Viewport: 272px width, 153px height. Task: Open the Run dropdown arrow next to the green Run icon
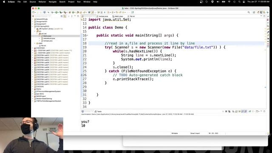click(58, 12)
